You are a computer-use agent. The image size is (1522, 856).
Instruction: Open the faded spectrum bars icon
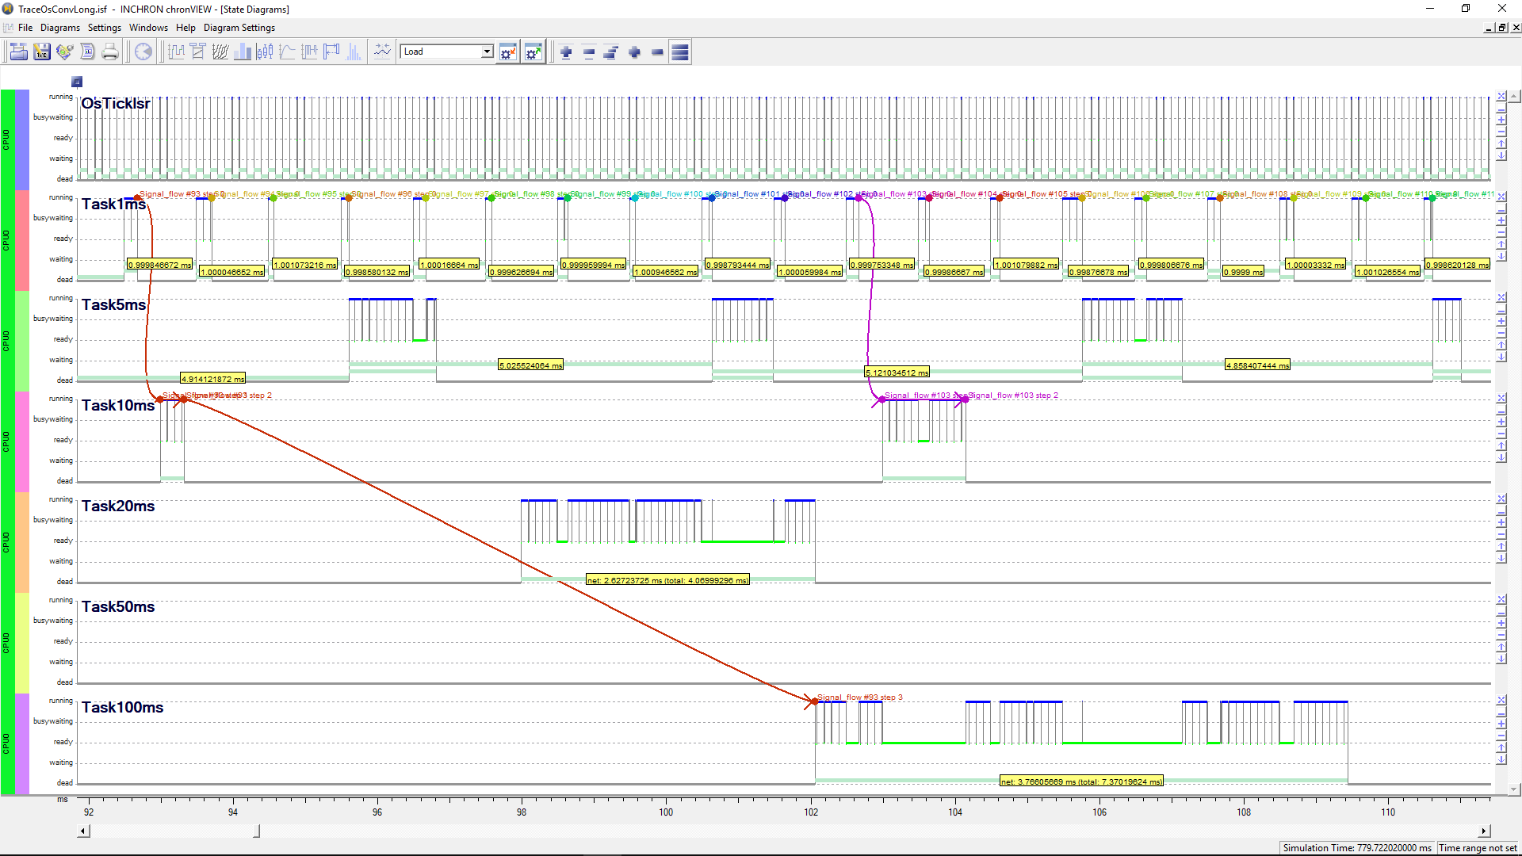tap(354, 52)
